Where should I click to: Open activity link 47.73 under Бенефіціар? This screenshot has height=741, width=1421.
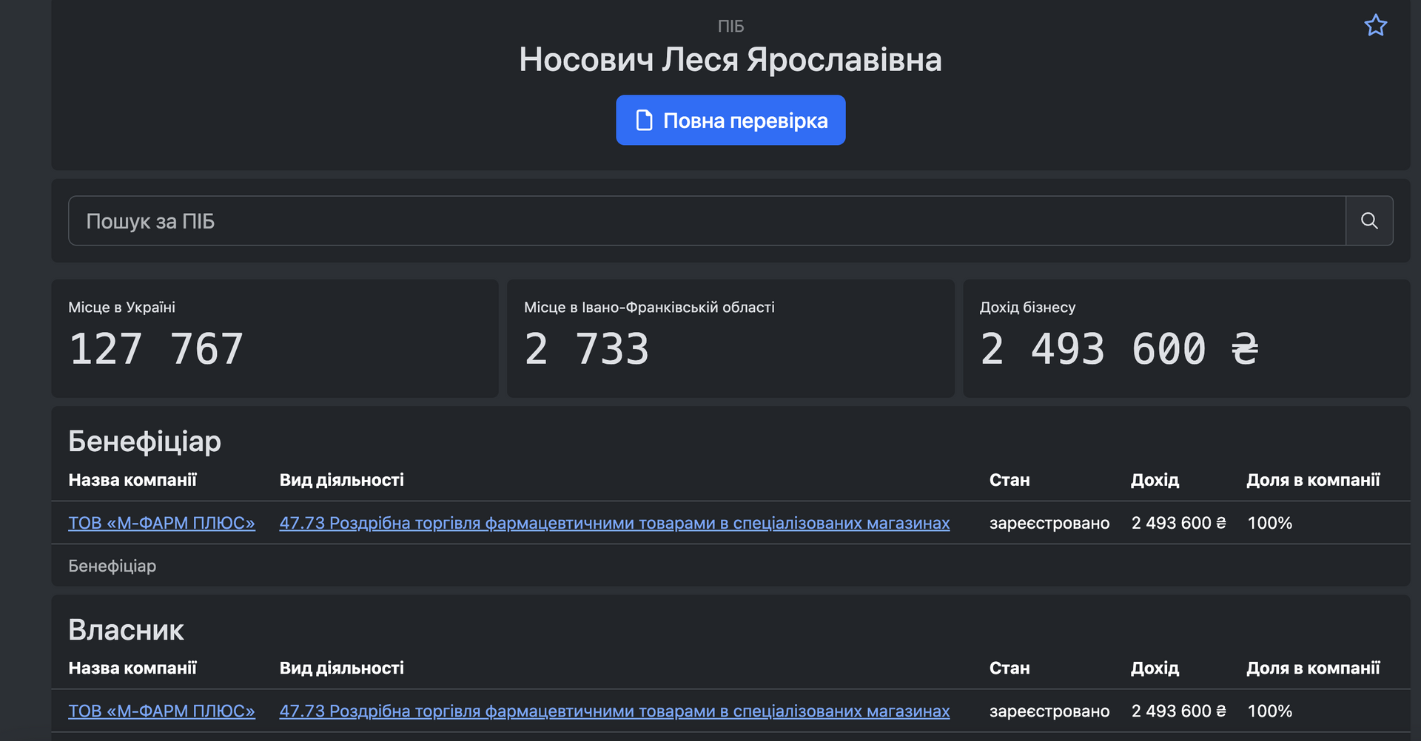point(614,523)
